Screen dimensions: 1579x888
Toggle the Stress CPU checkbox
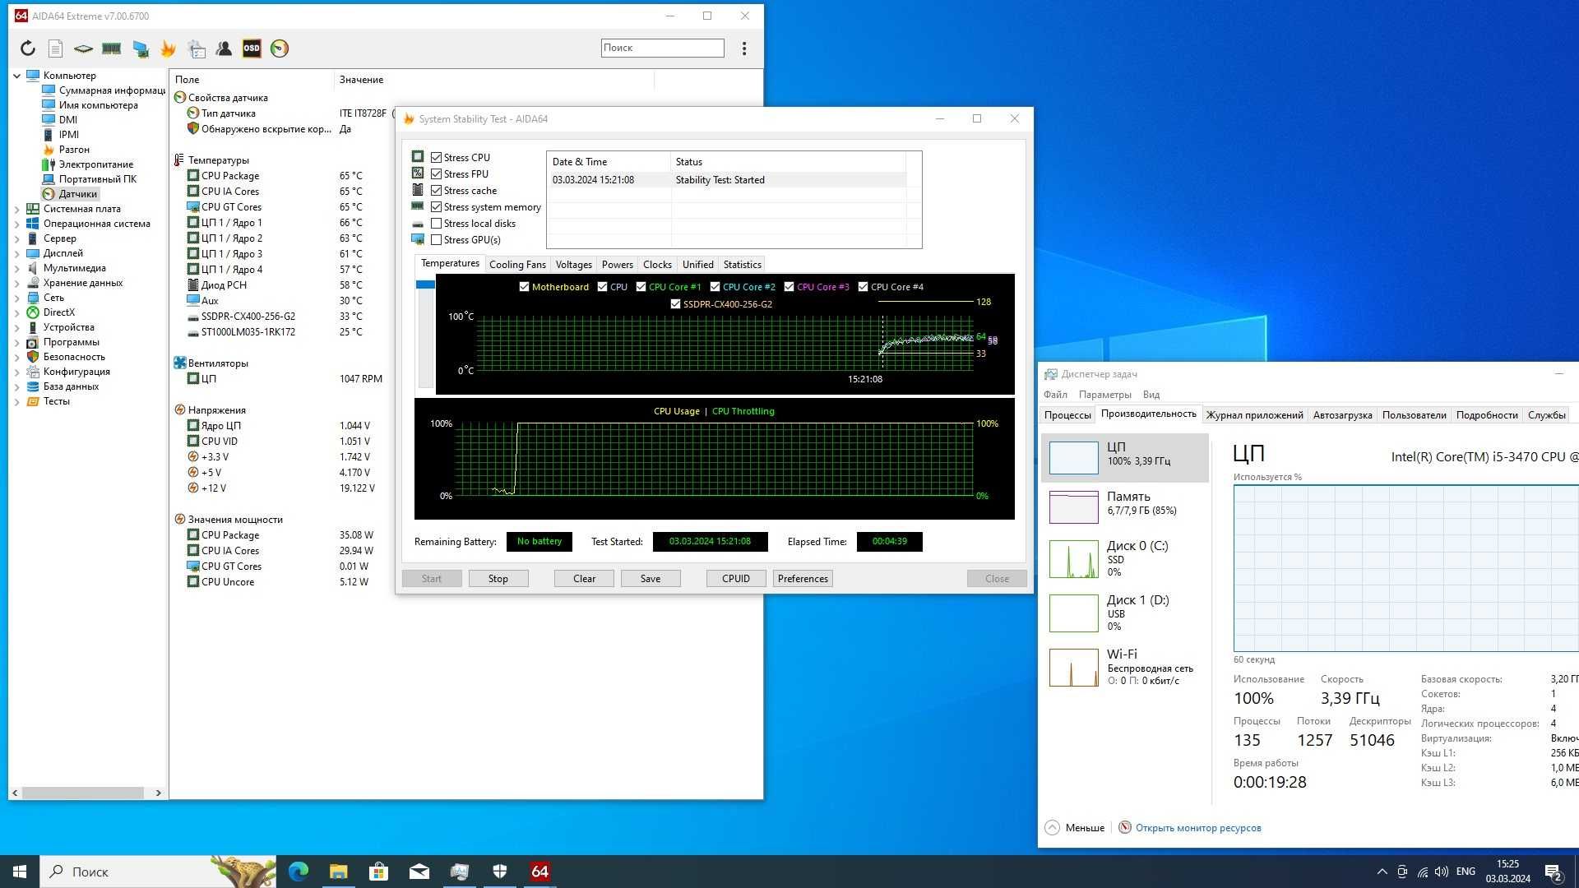pyautogui.click(x=437, y=156)
